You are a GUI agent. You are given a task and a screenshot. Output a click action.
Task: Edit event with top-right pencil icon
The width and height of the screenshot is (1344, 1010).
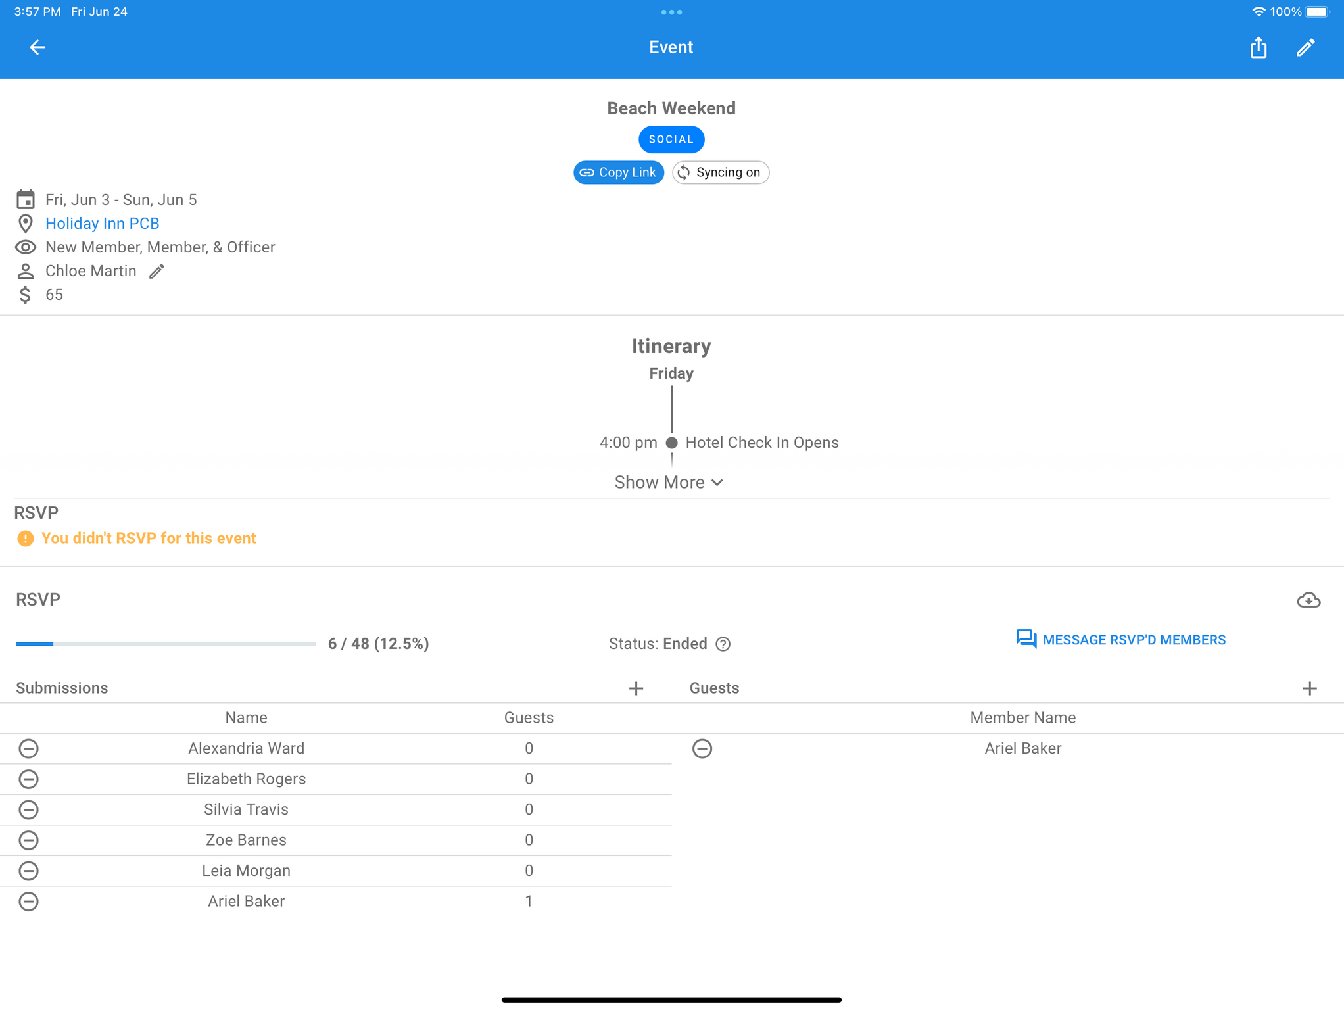(x=1305, y=47)
